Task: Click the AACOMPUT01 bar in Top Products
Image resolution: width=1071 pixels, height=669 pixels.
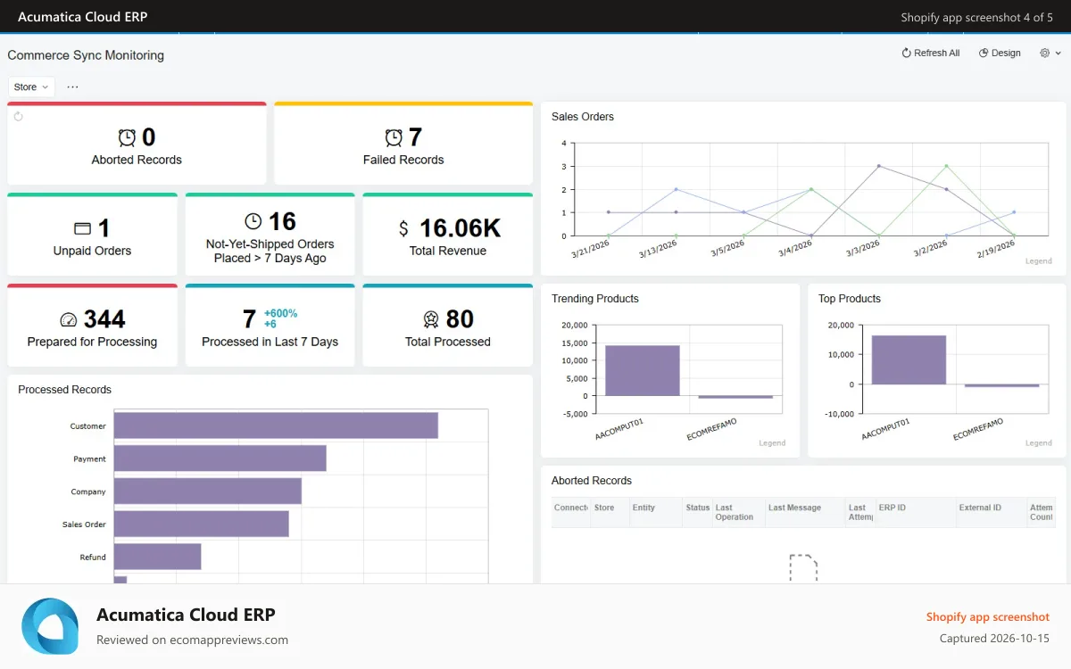Action: pos(909,360)
